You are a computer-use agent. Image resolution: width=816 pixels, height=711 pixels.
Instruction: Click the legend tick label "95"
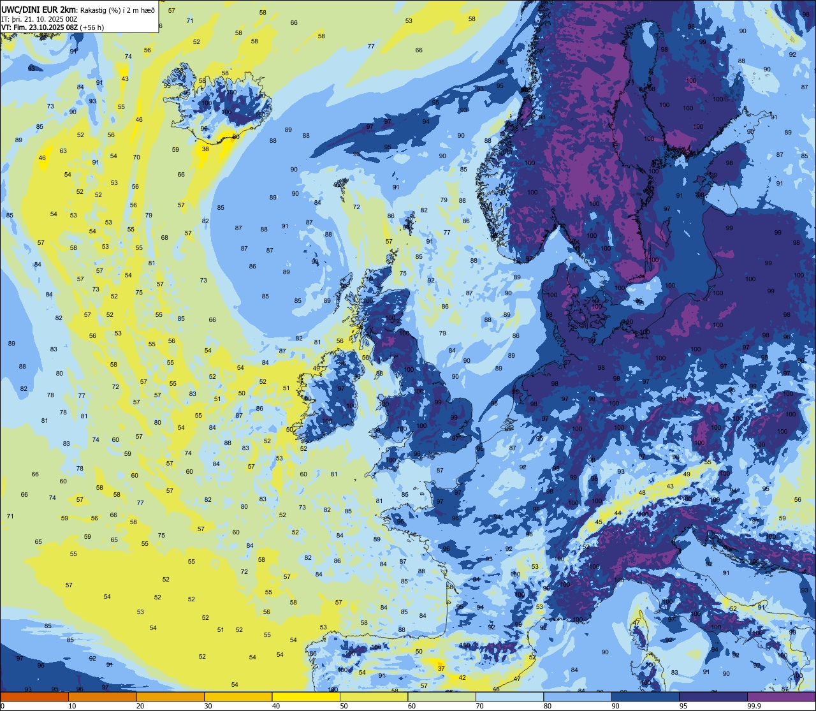(x=683, y=706)
